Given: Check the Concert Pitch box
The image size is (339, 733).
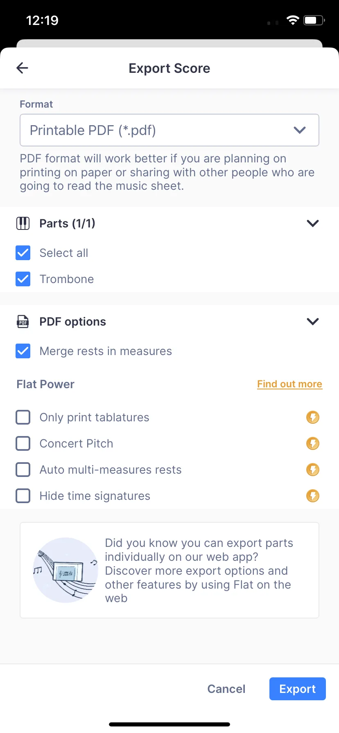Looking at the screenshot, I should pos(23,443).
